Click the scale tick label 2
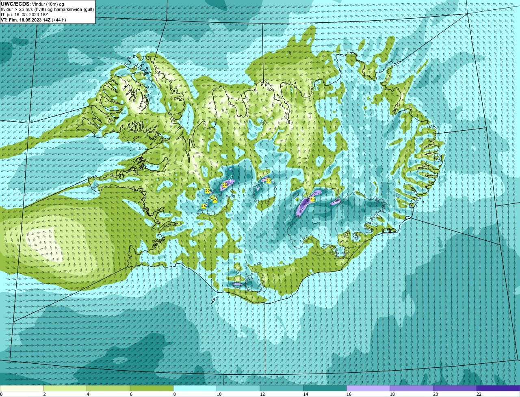 (x=45, y=394)
